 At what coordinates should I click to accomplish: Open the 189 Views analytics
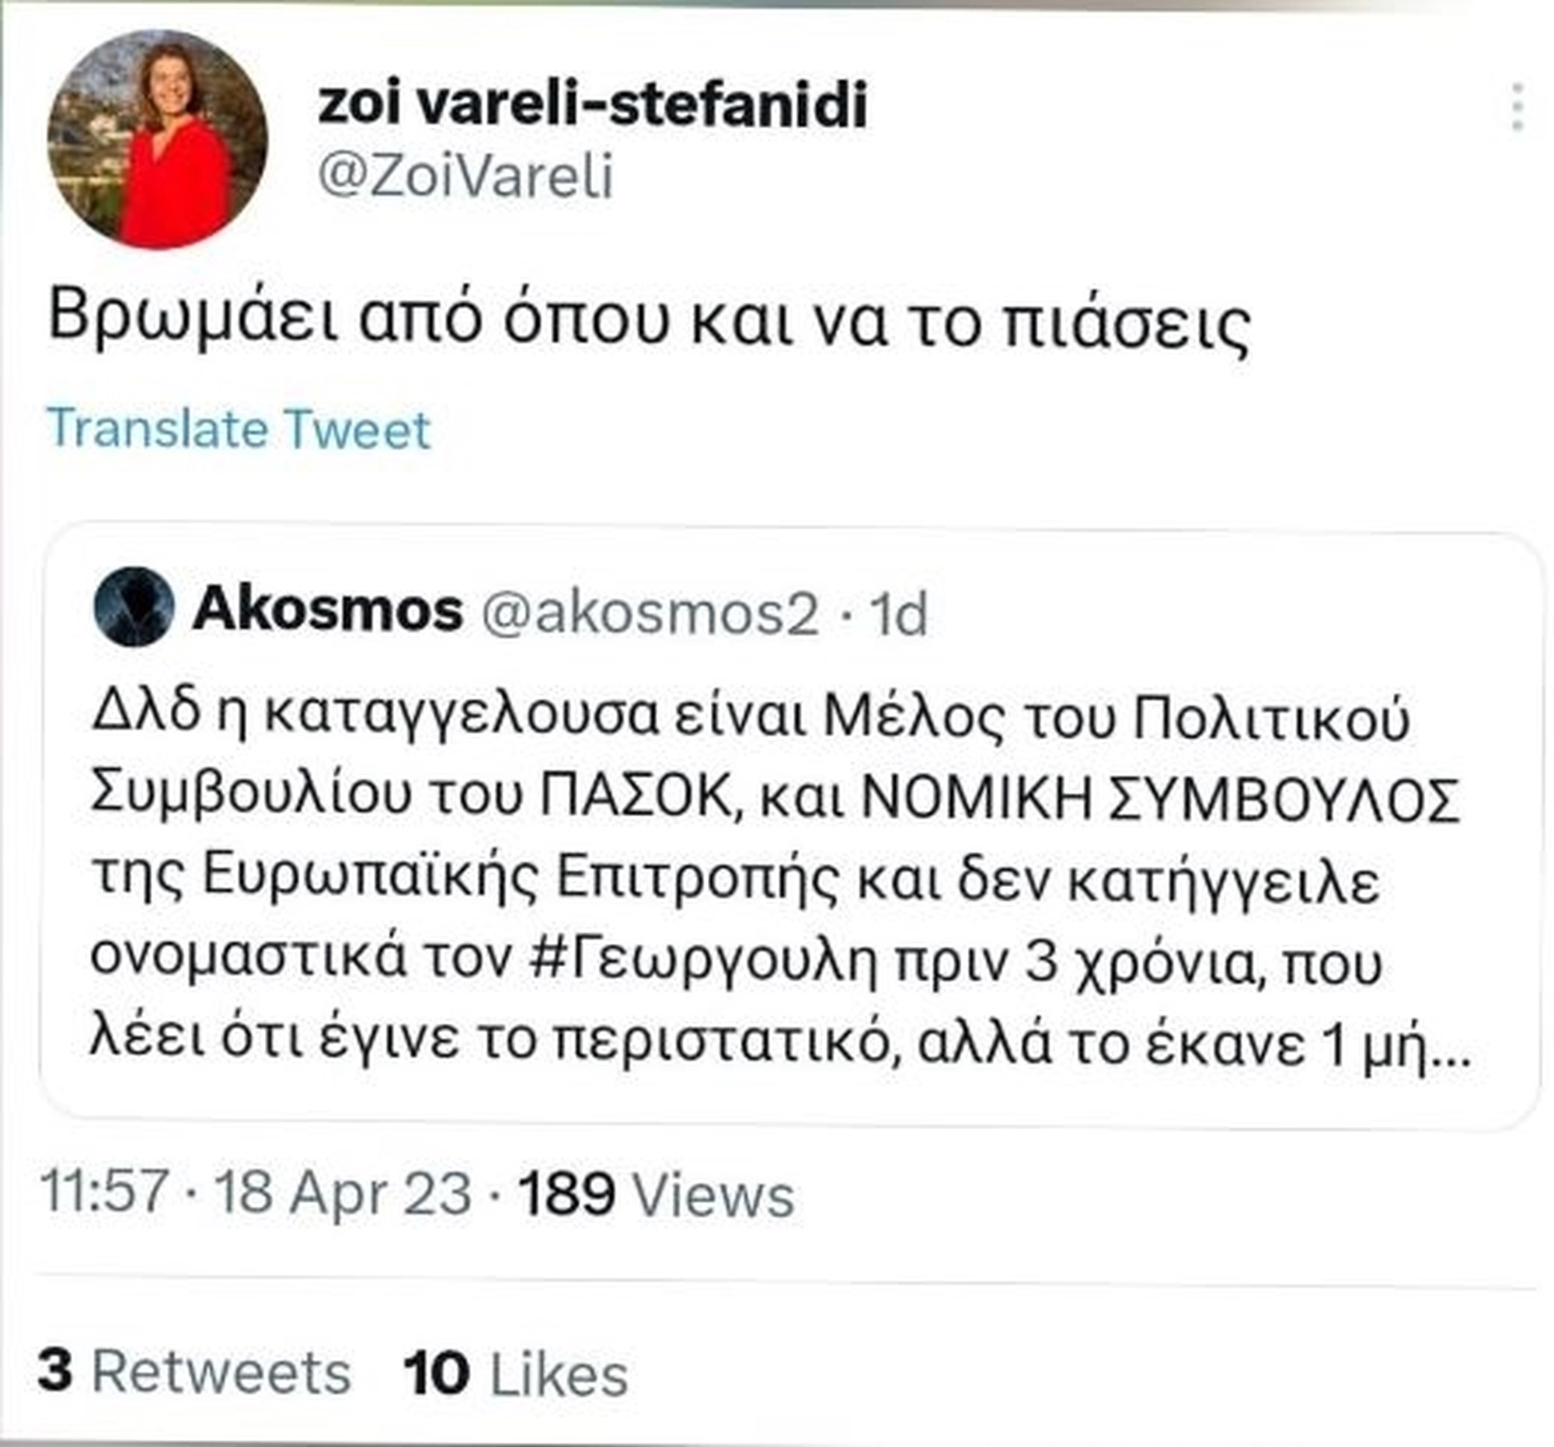[x=657, y=1193]
